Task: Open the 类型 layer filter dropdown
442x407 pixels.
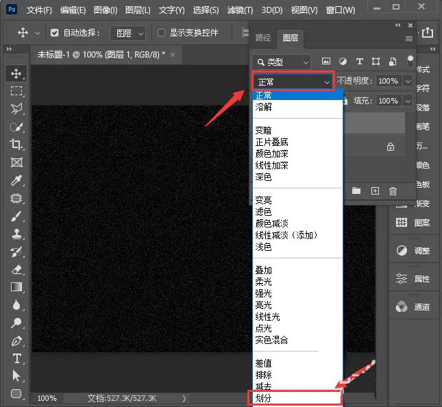Action: (x=282, y=62)
